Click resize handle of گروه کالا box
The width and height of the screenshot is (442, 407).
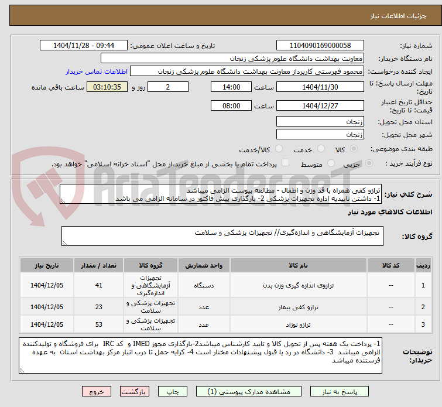[x=64, y=243]
